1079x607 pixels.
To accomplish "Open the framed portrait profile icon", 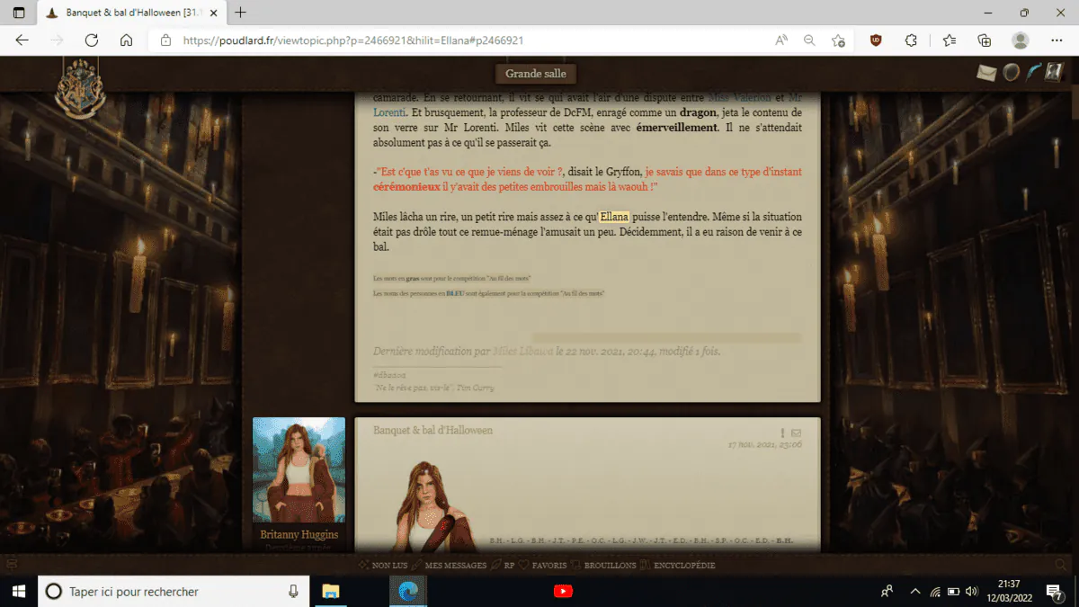I will tap(1054, 73).
